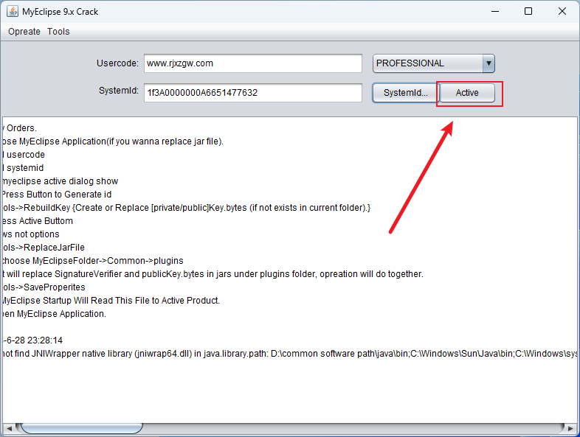Click the 'Press Button to Generate id' line
The height and width of the screenshot is (437, 580).
coord(57,195)
